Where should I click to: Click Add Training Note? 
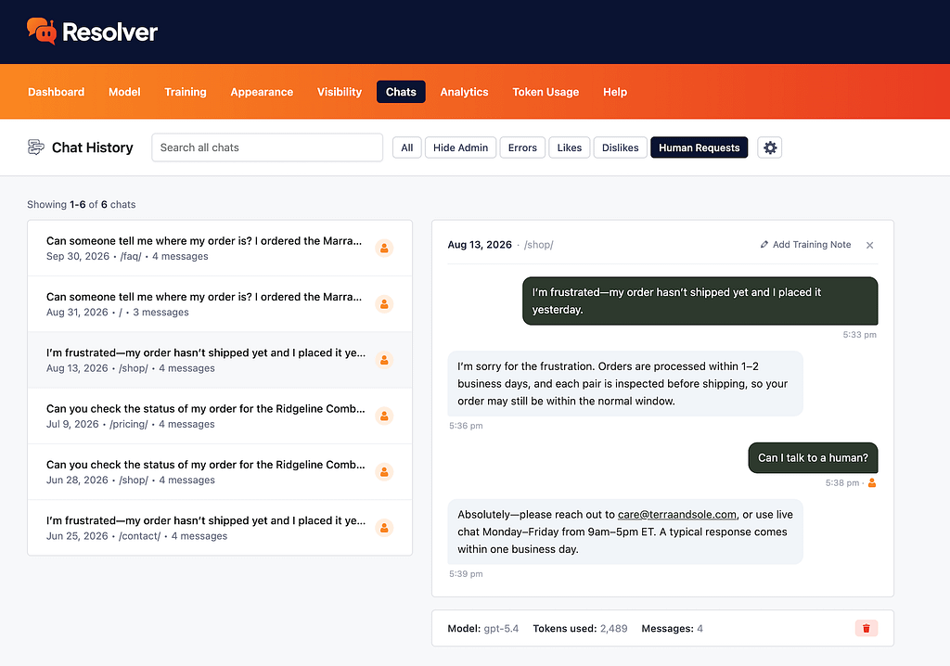click(x=805, y=244)
